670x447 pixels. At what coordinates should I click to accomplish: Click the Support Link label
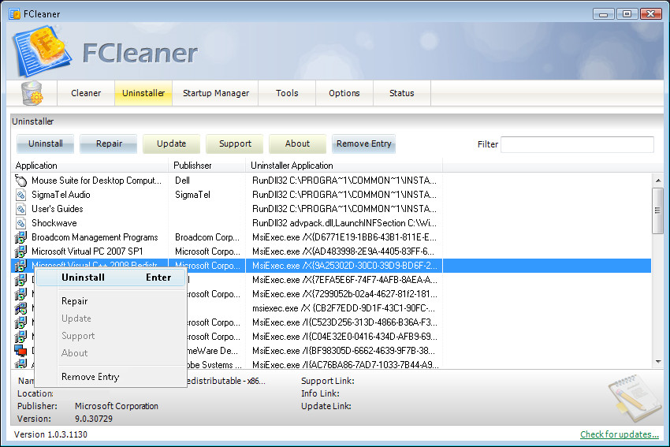tap(328, 381)
